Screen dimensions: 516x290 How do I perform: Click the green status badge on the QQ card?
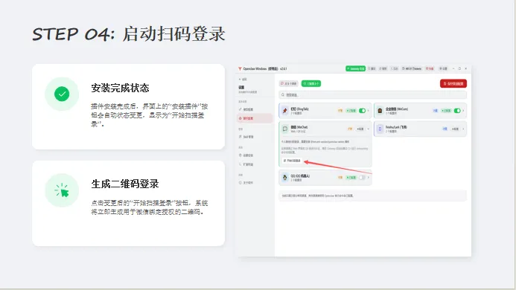(x=351, y=178)
